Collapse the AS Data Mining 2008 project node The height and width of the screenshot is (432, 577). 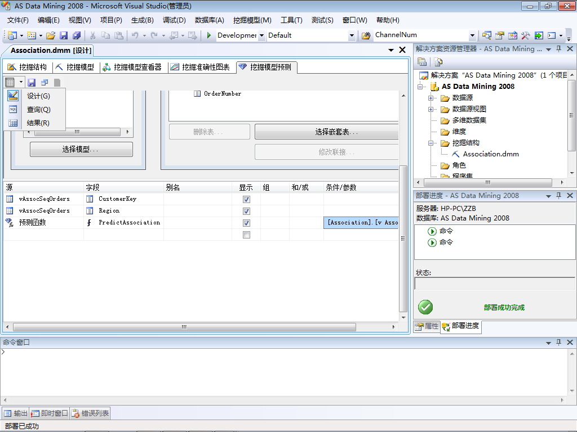[420, 87]
